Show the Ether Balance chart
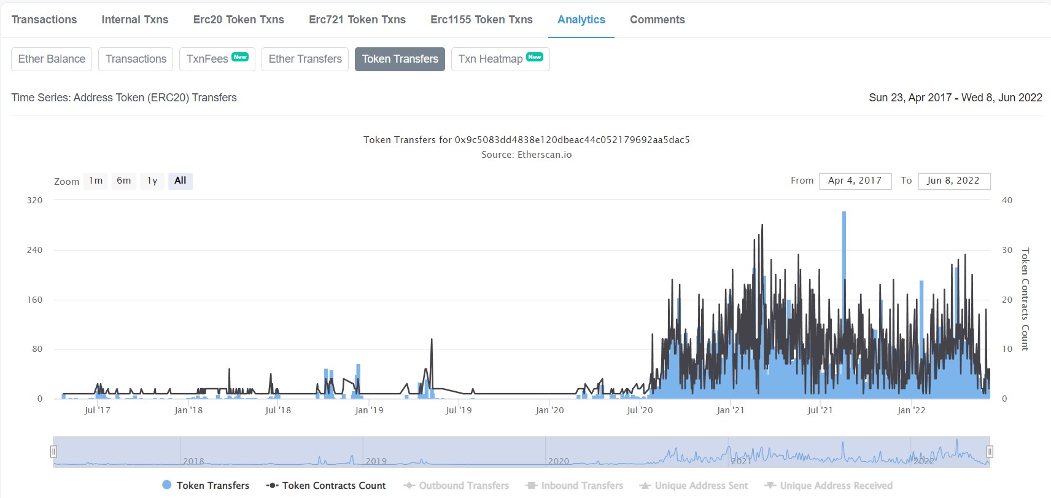The height and width of the screenshot is (498, 1051). pos(52,59)
